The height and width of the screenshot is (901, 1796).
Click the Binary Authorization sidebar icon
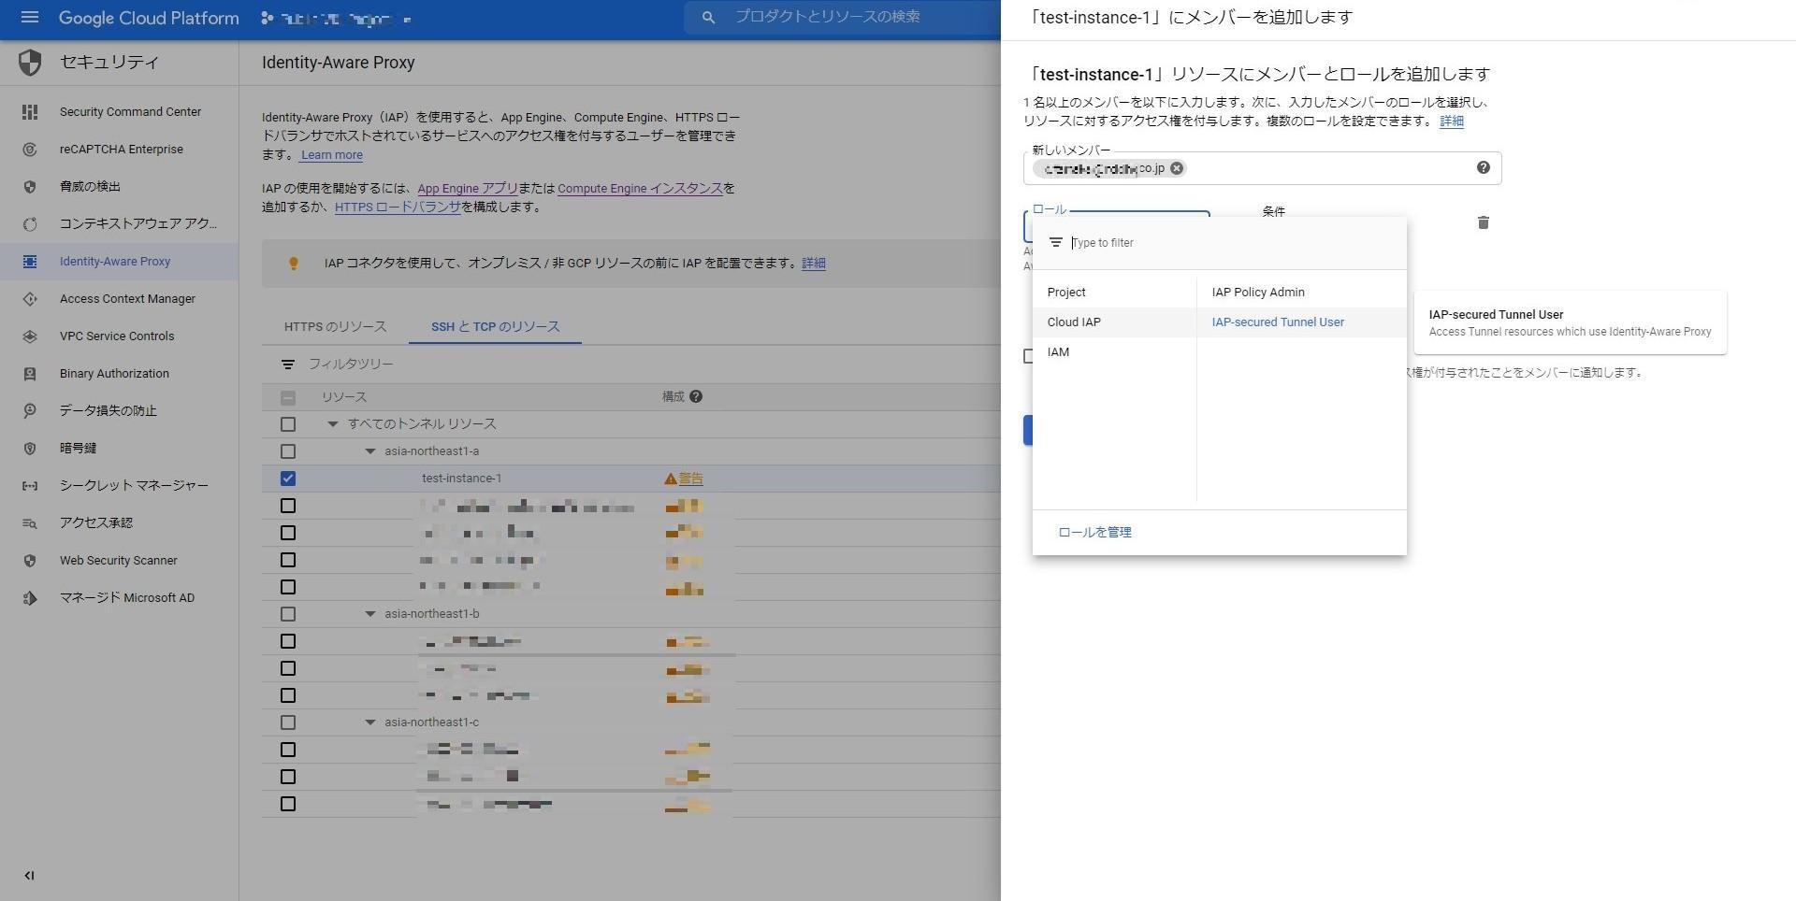[30, 374]
